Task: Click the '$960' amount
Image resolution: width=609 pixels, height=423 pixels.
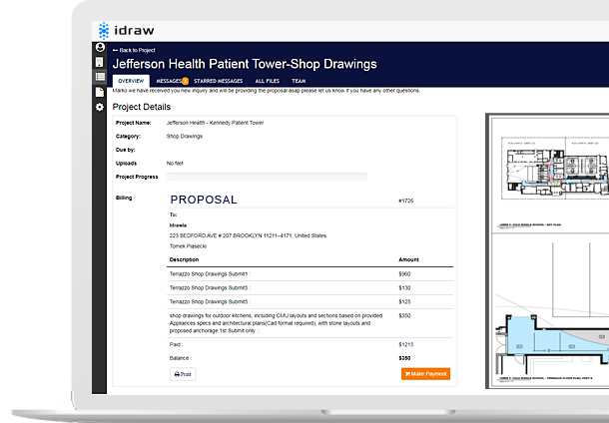Action: (404, 274)
